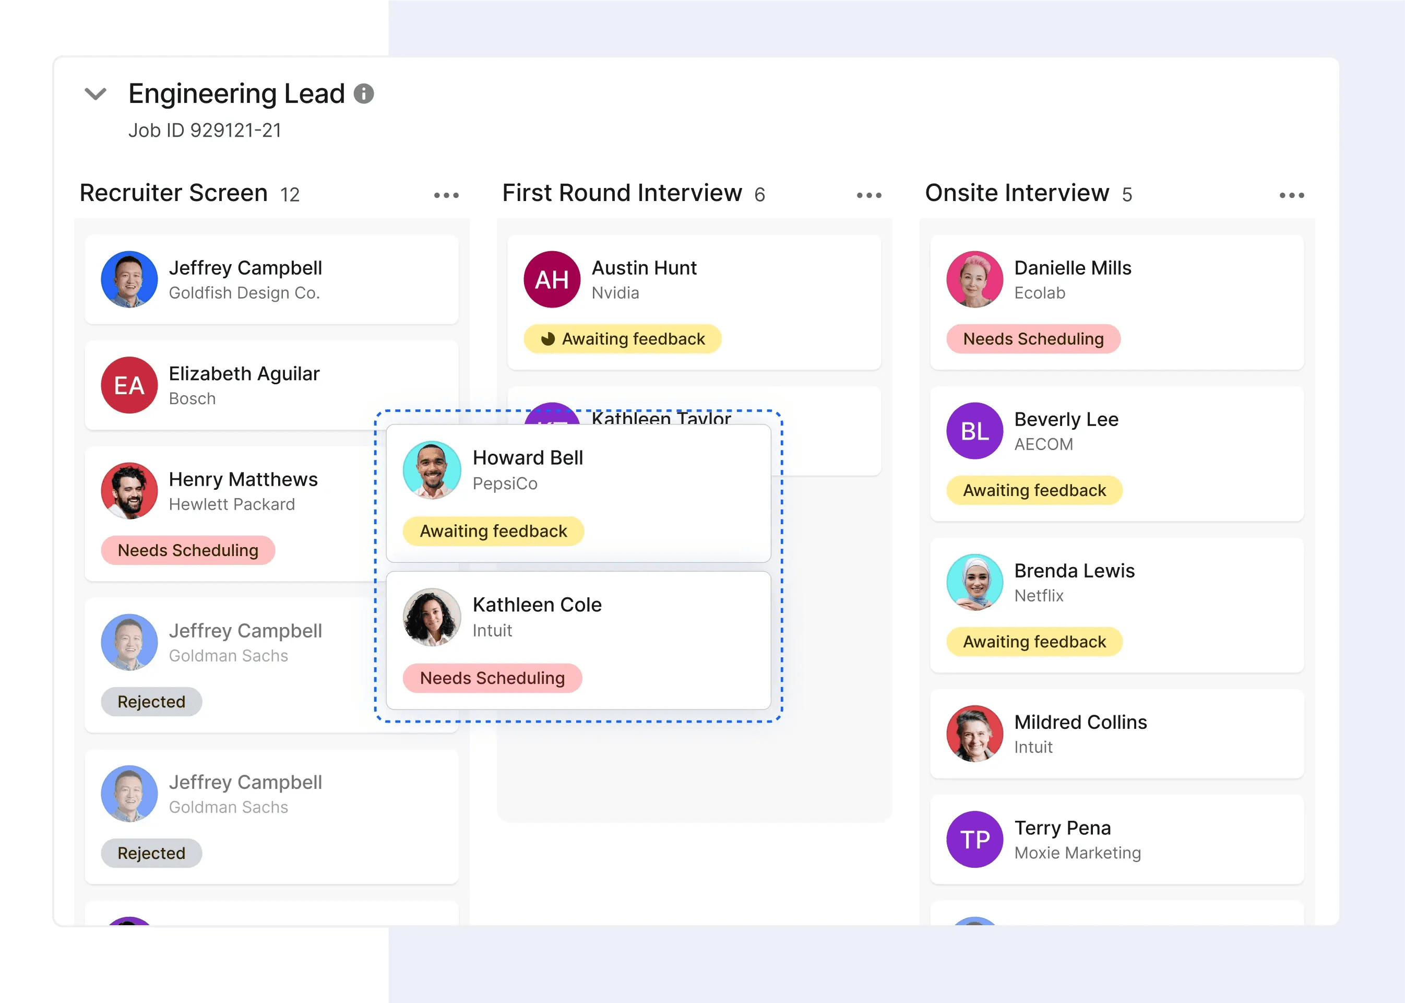Open the Recruiter Screen column options menu
Viewport: 1405px width, 1003px height.
click(x=446, y=194)
